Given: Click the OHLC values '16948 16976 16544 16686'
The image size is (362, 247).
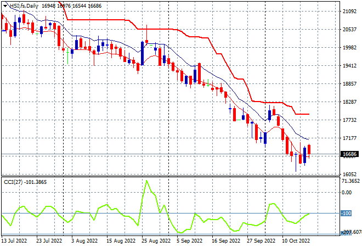Looking at the screenshot, I should coord(71,6).
